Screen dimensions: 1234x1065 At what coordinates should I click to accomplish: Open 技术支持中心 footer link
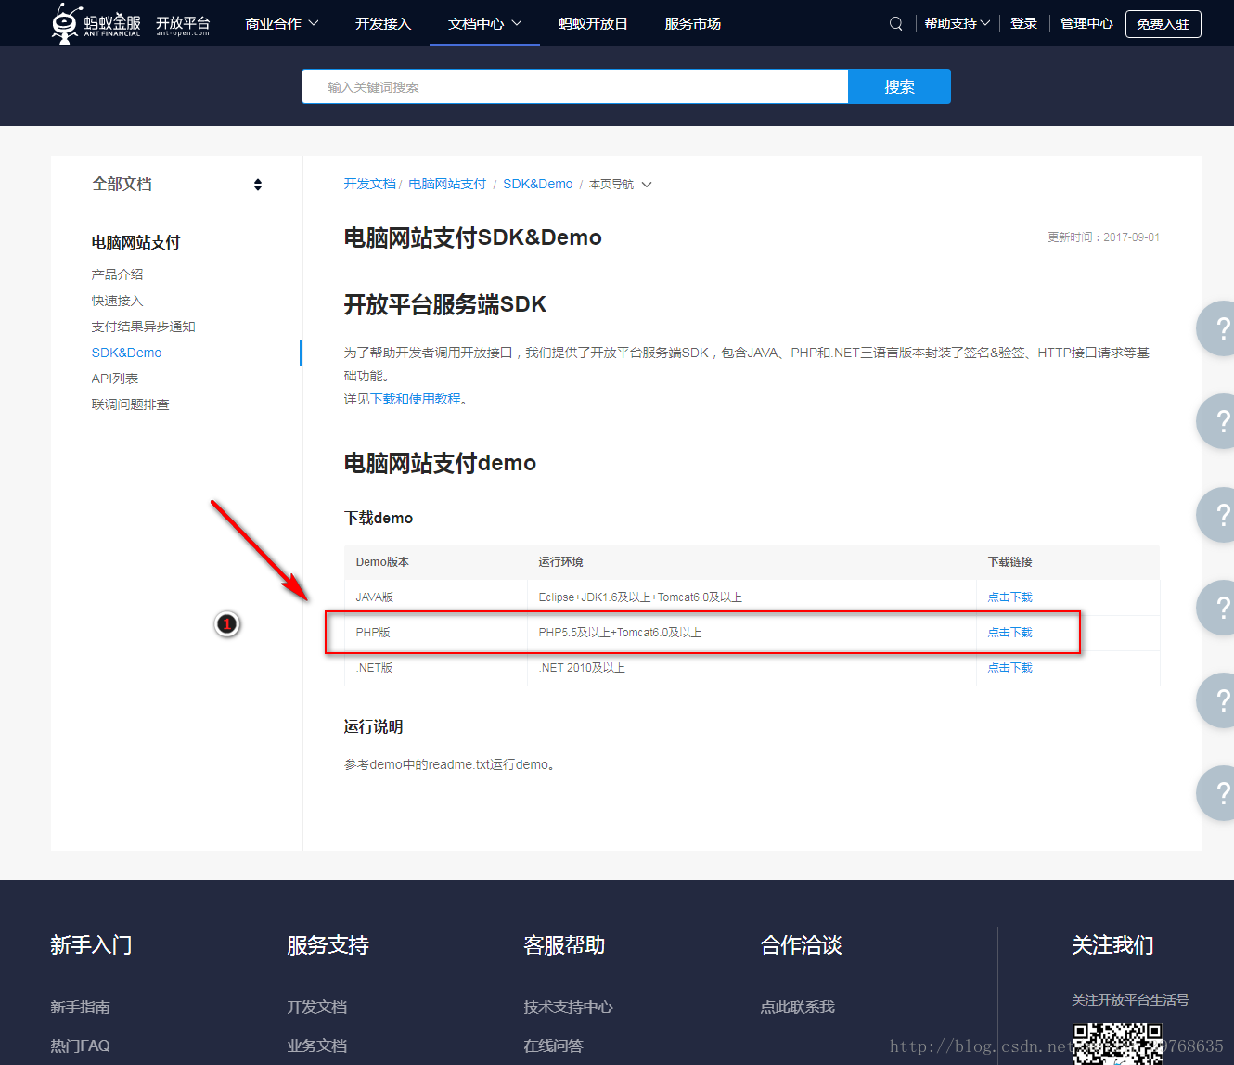click(x=569, y=1007)
